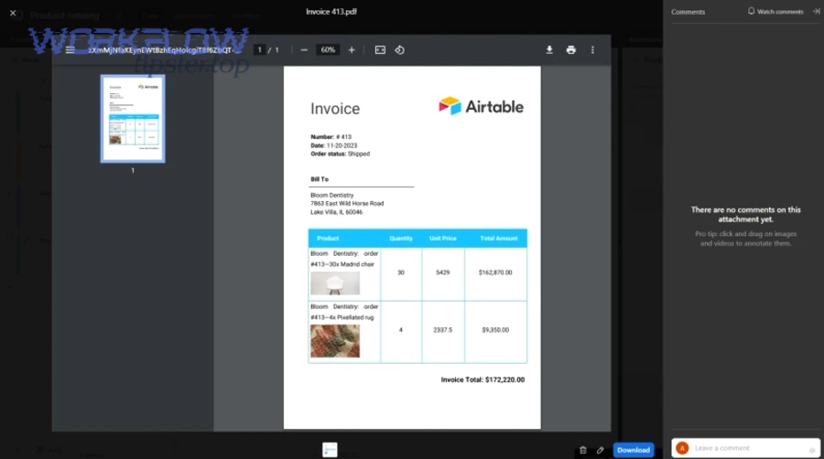This screenshot has width=824, height=459.
Task: Open the PDF sidebar hamburger menu
Action: (70, 50)
